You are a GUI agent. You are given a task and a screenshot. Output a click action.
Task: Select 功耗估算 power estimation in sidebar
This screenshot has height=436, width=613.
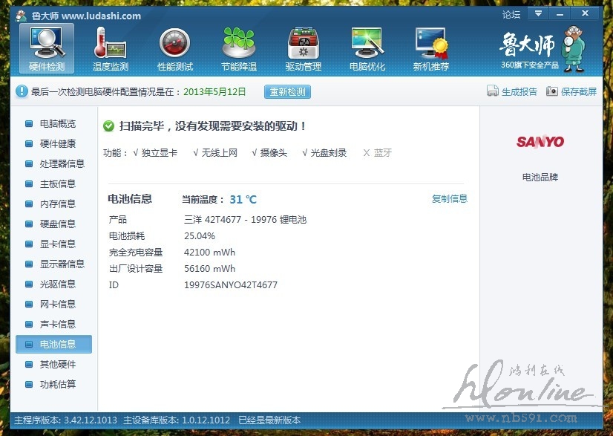click(57, 385)
